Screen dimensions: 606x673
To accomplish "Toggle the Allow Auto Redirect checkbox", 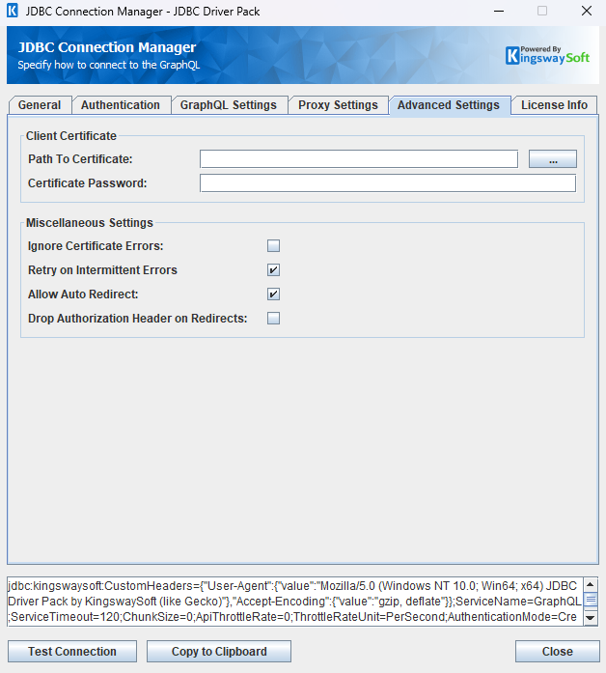I will click(x=274, y=294).
